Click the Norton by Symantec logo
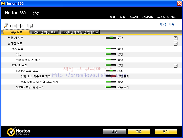183x138 pixels. (x=19, y=132)
